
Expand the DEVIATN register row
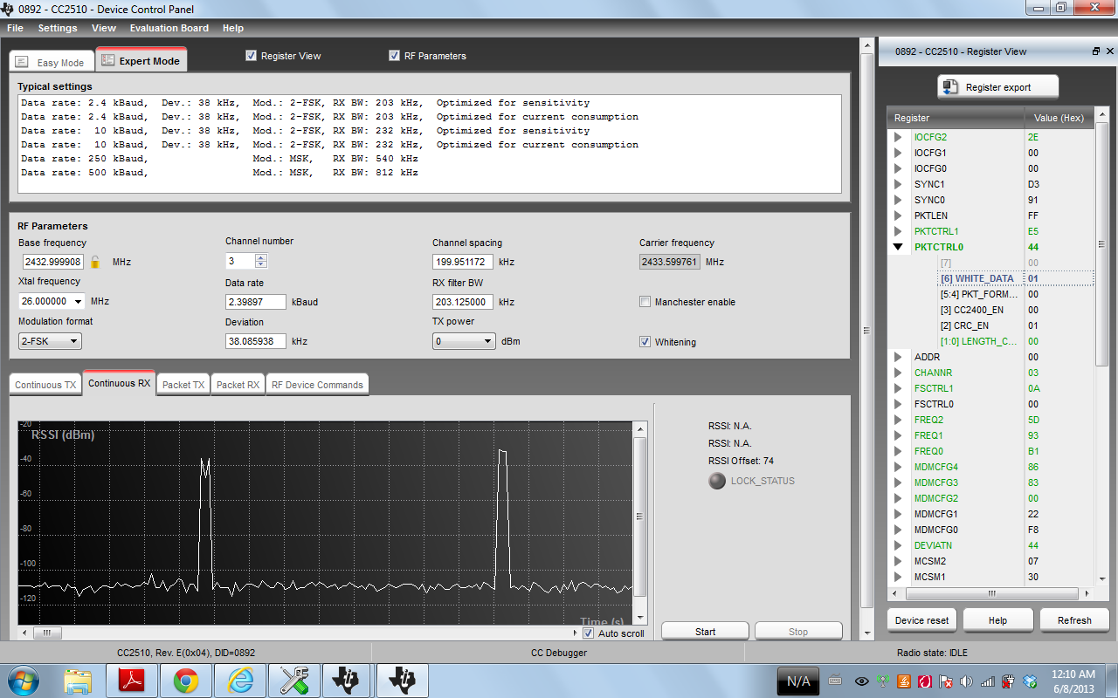898,545
